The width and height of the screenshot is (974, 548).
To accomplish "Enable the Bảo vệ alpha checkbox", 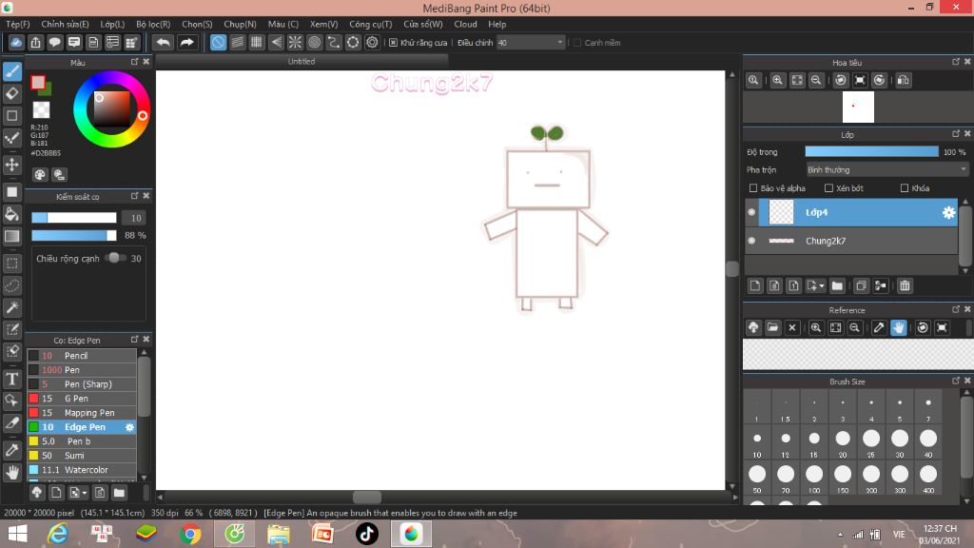I will tap(753, 188).
